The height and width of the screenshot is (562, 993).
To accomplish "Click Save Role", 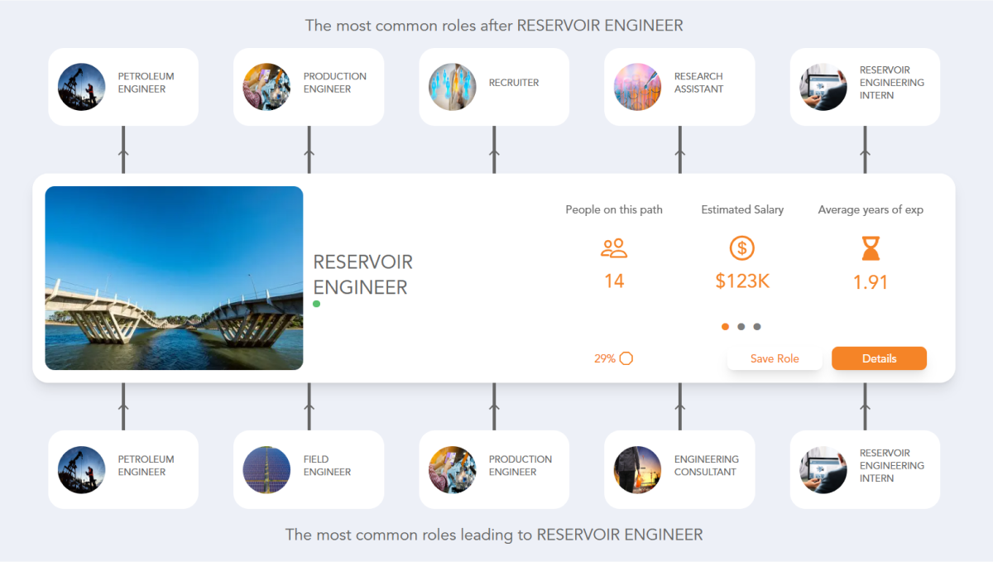I will [775, 358].
